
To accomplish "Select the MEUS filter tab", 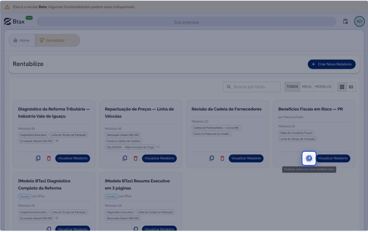I will point(306,87).
